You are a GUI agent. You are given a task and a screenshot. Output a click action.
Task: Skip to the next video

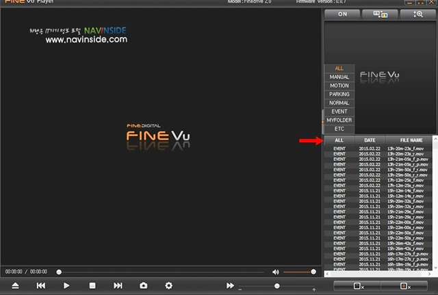click(118, 285)
